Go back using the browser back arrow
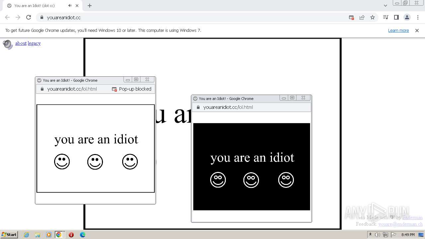Viewport: 425px width, 239px height. pos(7,17)
